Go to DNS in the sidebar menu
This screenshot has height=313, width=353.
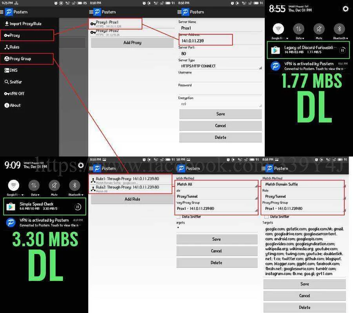(x=11, y=70)
